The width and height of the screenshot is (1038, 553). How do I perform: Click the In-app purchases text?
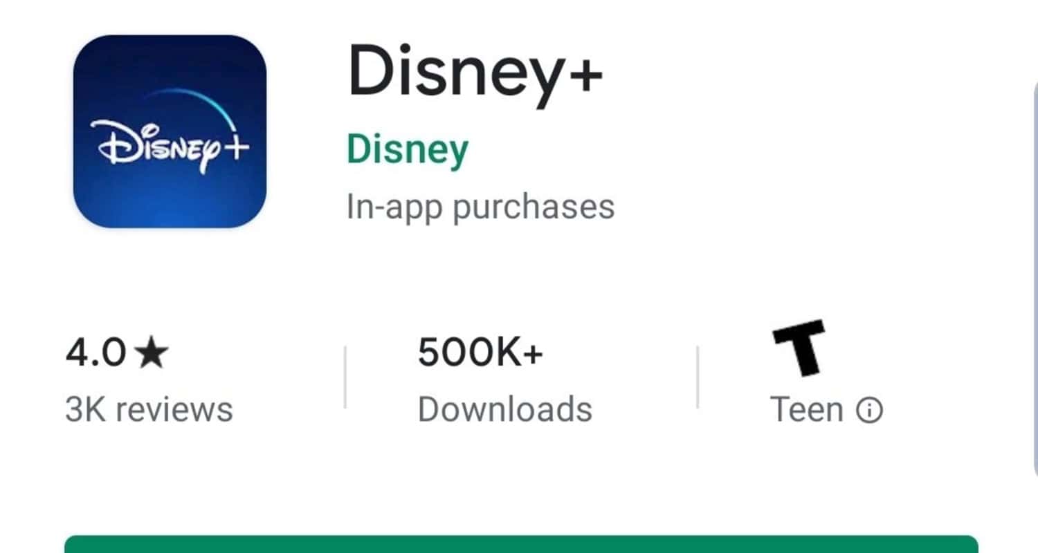(x=480, y=207)
